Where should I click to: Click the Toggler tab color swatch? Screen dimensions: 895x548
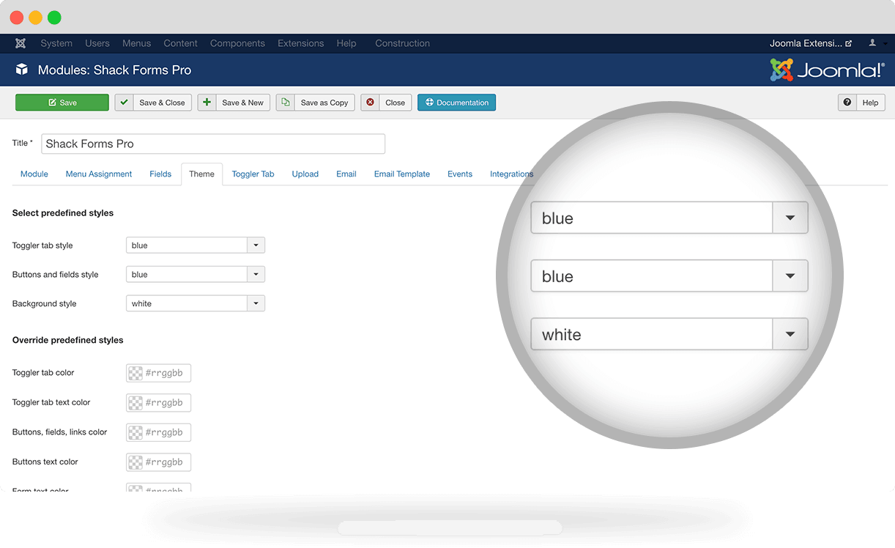coord(135,373)
